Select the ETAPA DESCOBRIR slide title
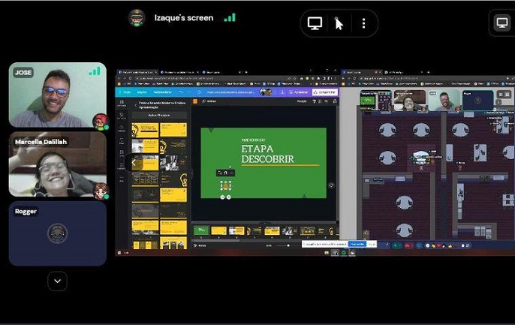Viewport: 515px width, 325px height. point(267,154)
